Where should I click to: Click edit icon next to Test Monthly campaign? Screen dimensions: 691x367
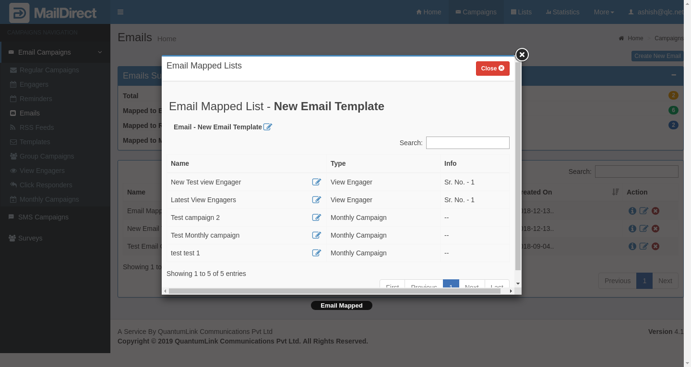tap(316, 235)
